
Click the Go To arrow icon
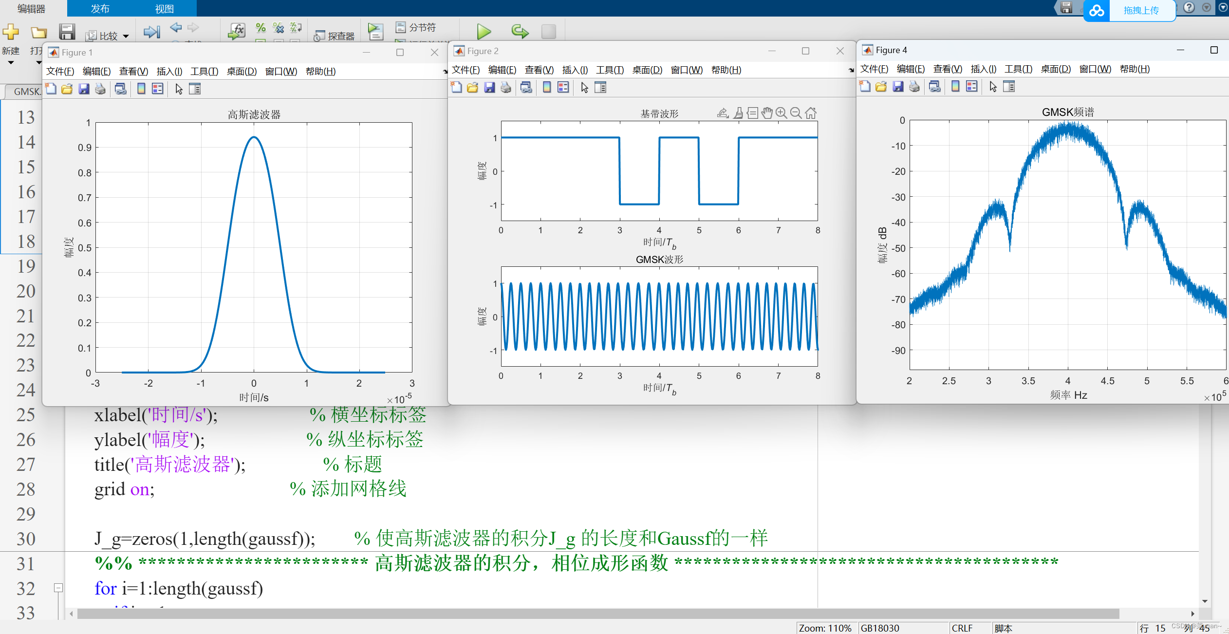(x=152, y=32)
